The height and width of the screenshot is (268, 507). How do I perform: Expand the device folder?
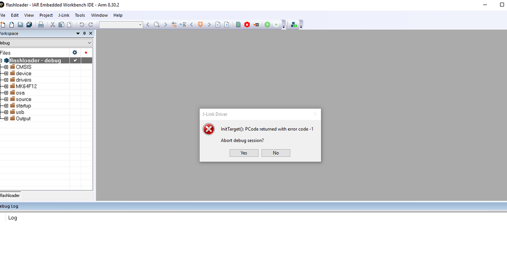coord(6,74)
